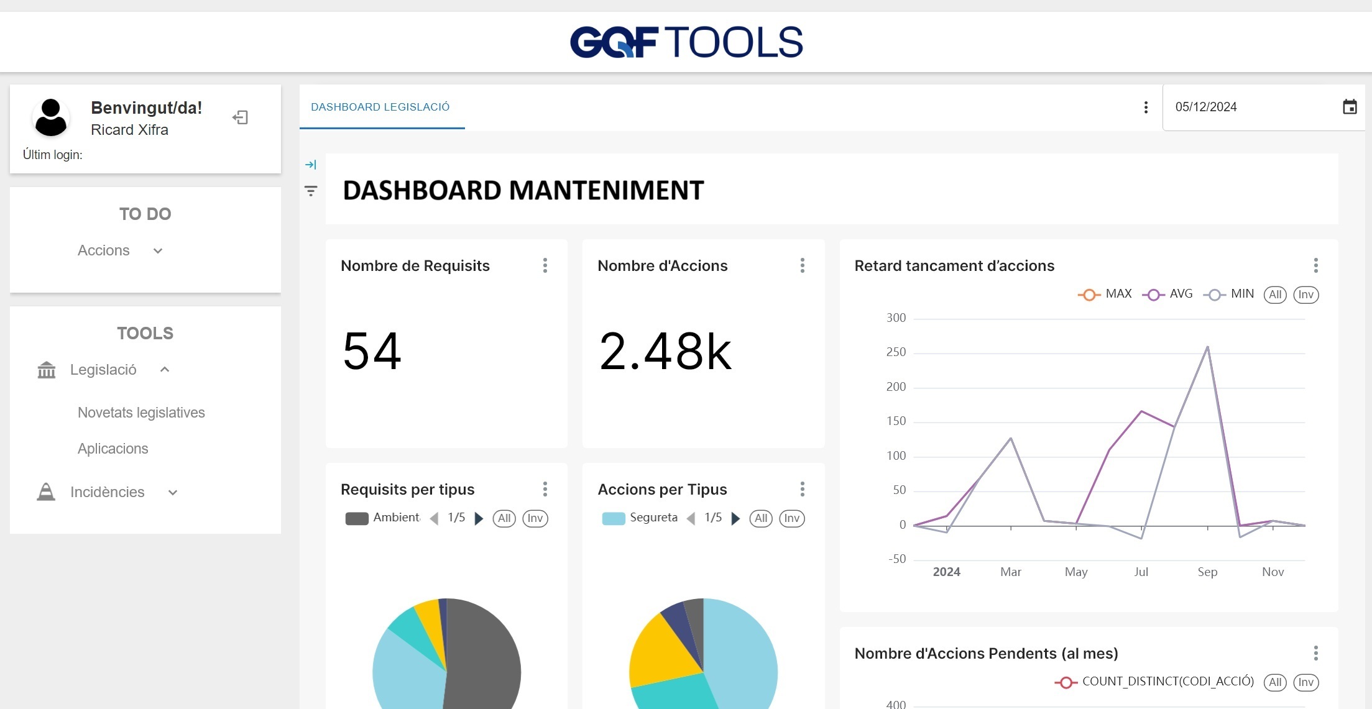Go to next legend page in Accions per Tipus

pos(735,519)
